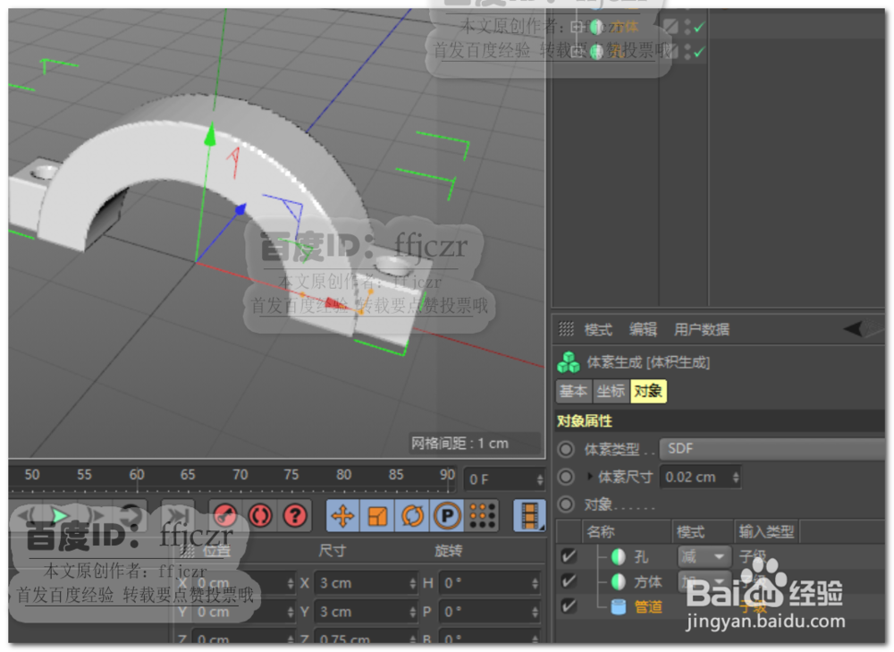Click timeline ruler at frame 70
The image size is (894, 652).
pyautogui.click(x=240, y=475)
